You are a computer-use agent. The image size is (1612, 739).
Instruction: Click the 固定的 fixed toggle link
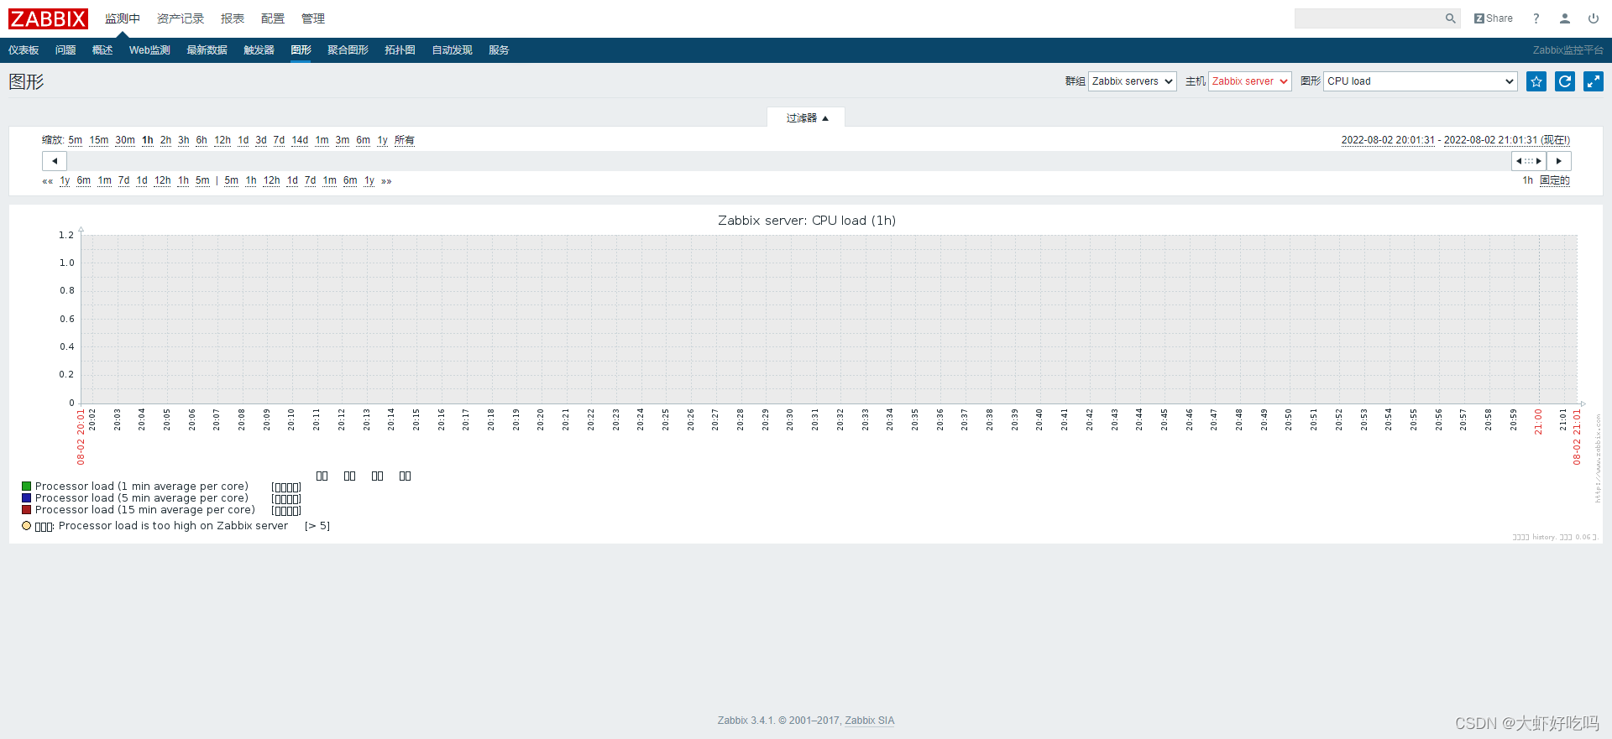(1555, 180)
